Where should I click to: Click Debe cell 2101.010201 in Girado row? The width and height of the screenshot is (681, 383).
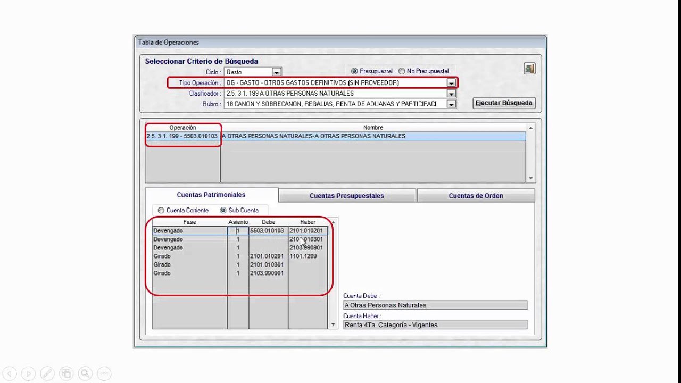click(268, 256)
